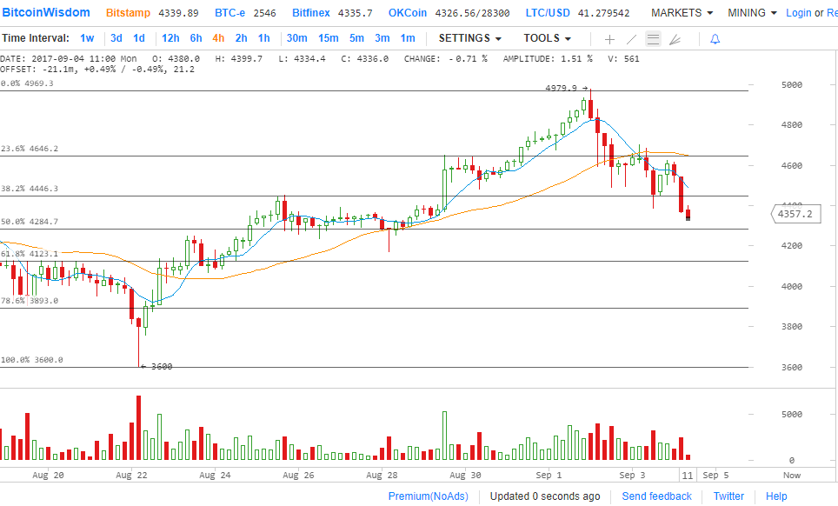Set time interval to 1h
The image size is (838, 506).
click(263, 38)
